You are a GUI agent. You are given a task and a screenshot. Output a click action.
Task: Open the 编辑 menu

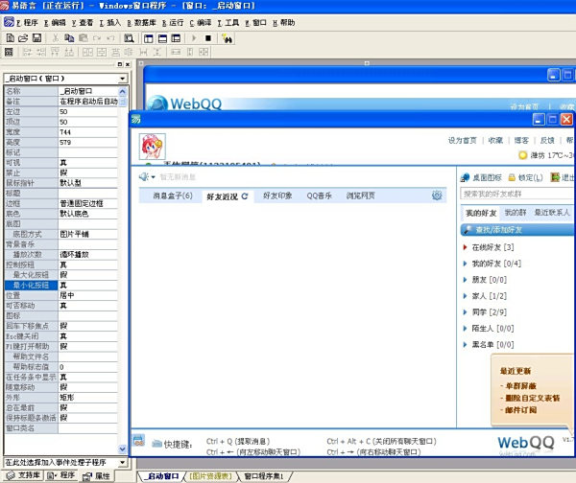(x=55, y=23)
